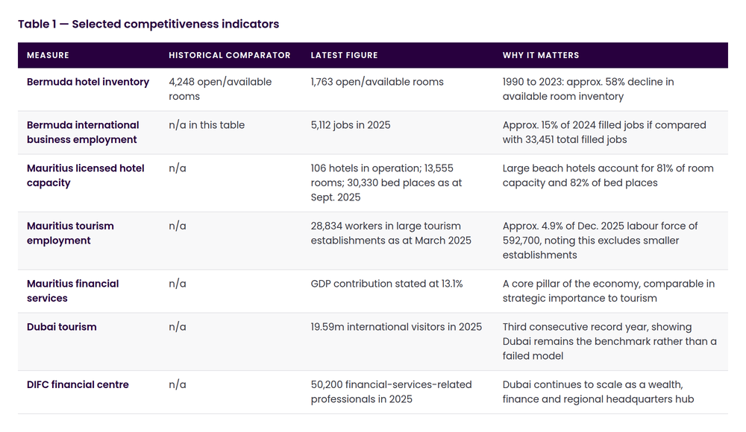Click the '19.59m international visitors in 2025' cell
This screenshot has width=746, height=432.
click(396, 327)
